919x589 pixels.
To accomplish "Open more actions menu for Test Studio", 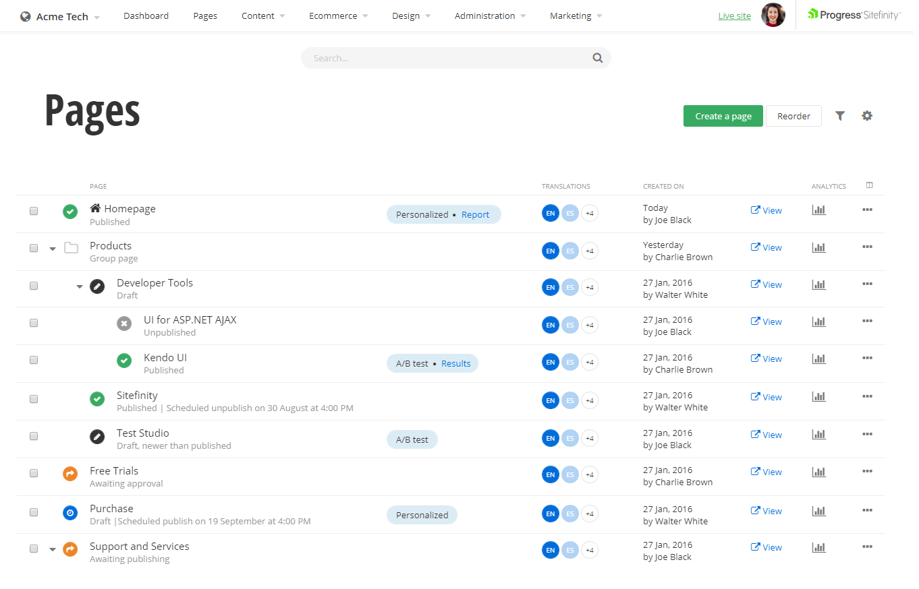I will coord(867,434).
